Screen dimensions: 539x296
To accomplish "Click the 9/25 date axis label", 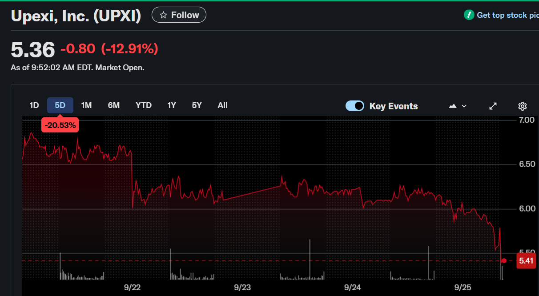I will [463, 287].
